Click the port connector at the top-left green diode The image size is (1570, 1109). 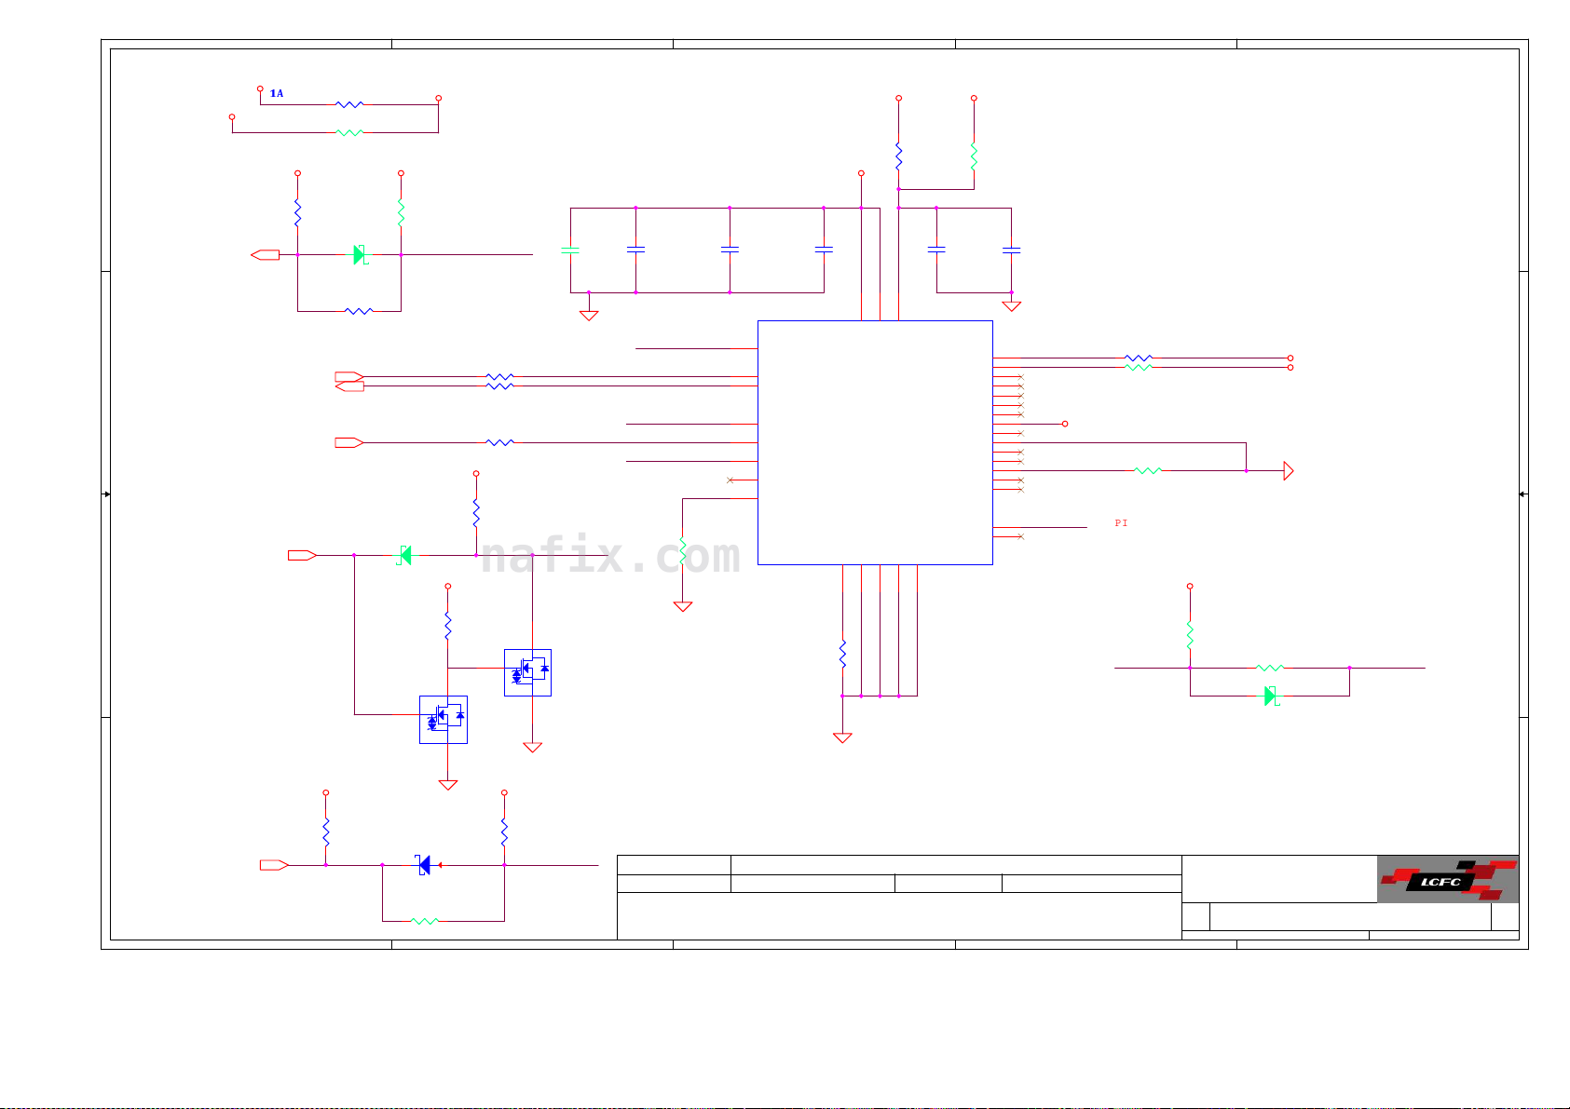click(x=266, y=254)
